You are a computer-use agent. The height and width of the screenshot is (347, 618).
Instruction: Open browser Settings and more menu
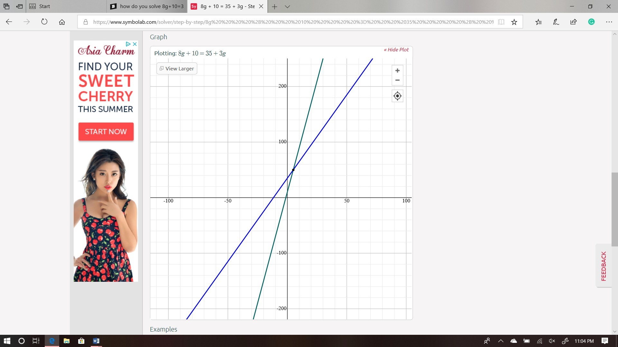click(x=609, y=22)
